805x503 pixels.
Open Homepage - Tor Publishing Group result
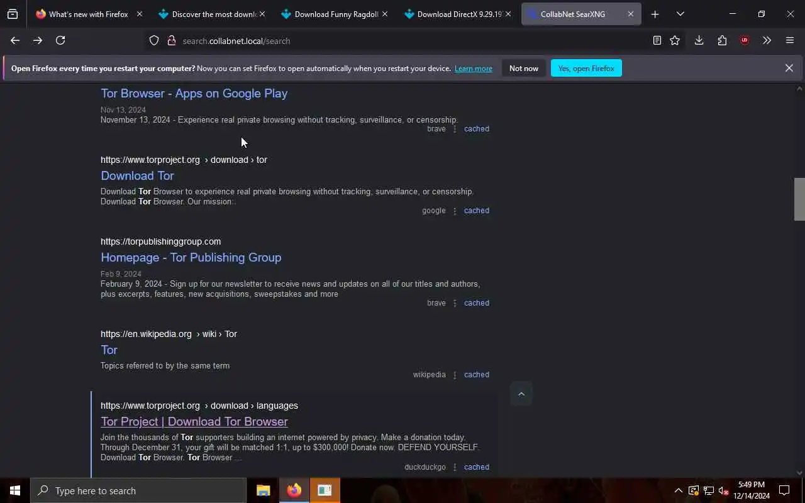click(191, 257)
